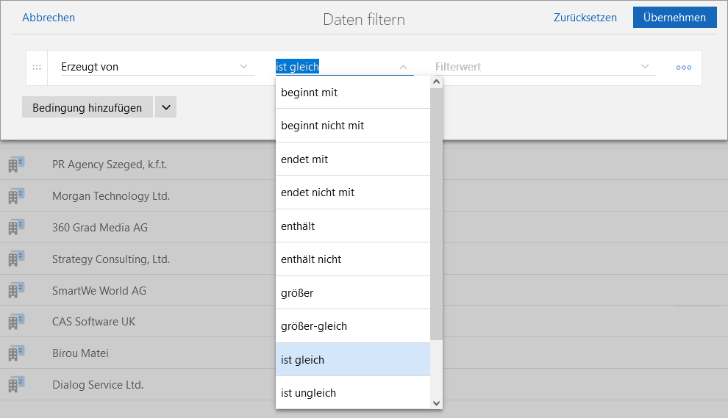
Task: Select 'ist ungleich' from the list
Action: pyautogui.click(x=352, y=393)
